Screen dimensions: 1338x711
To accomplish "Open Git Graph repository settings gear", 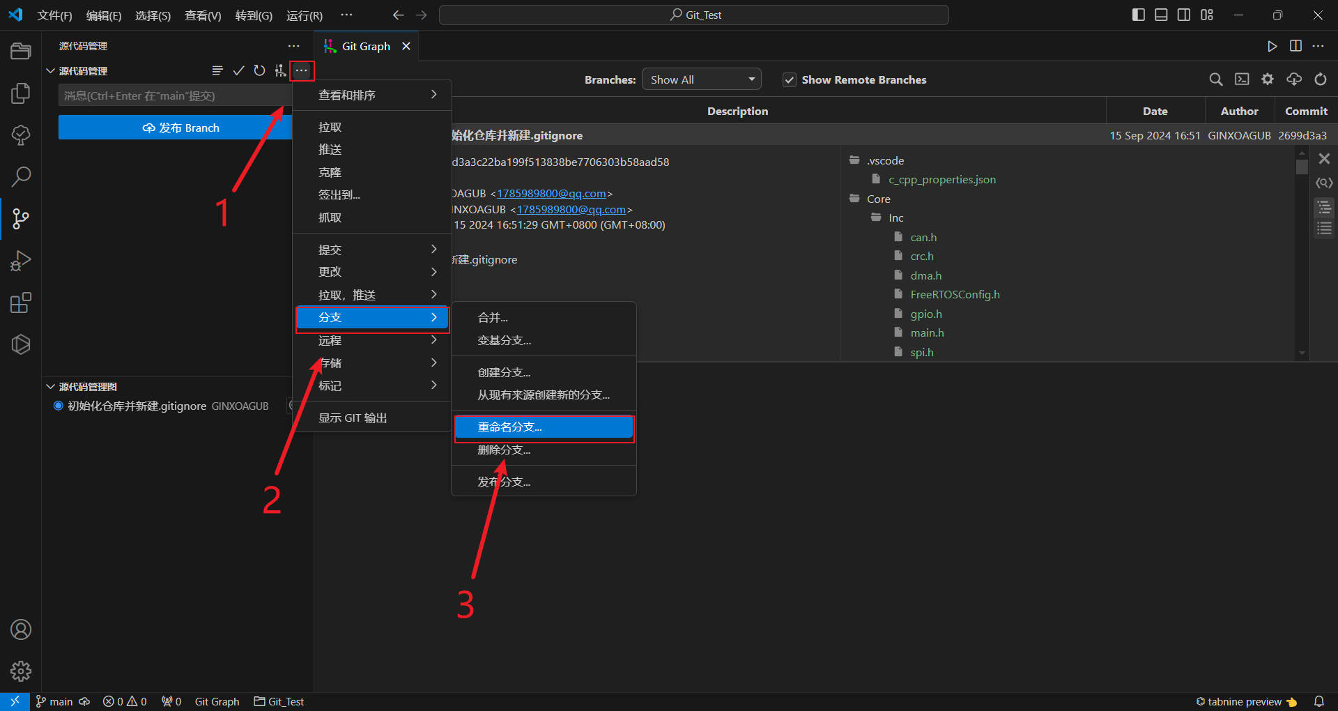I will tap(1268, 79).
